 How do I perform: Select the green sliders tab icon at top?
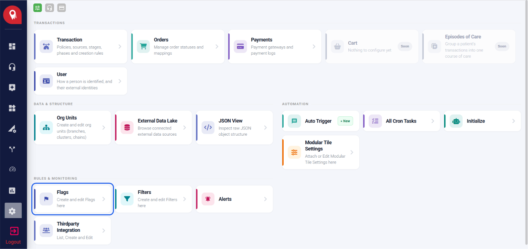click(x=38, y=8)
